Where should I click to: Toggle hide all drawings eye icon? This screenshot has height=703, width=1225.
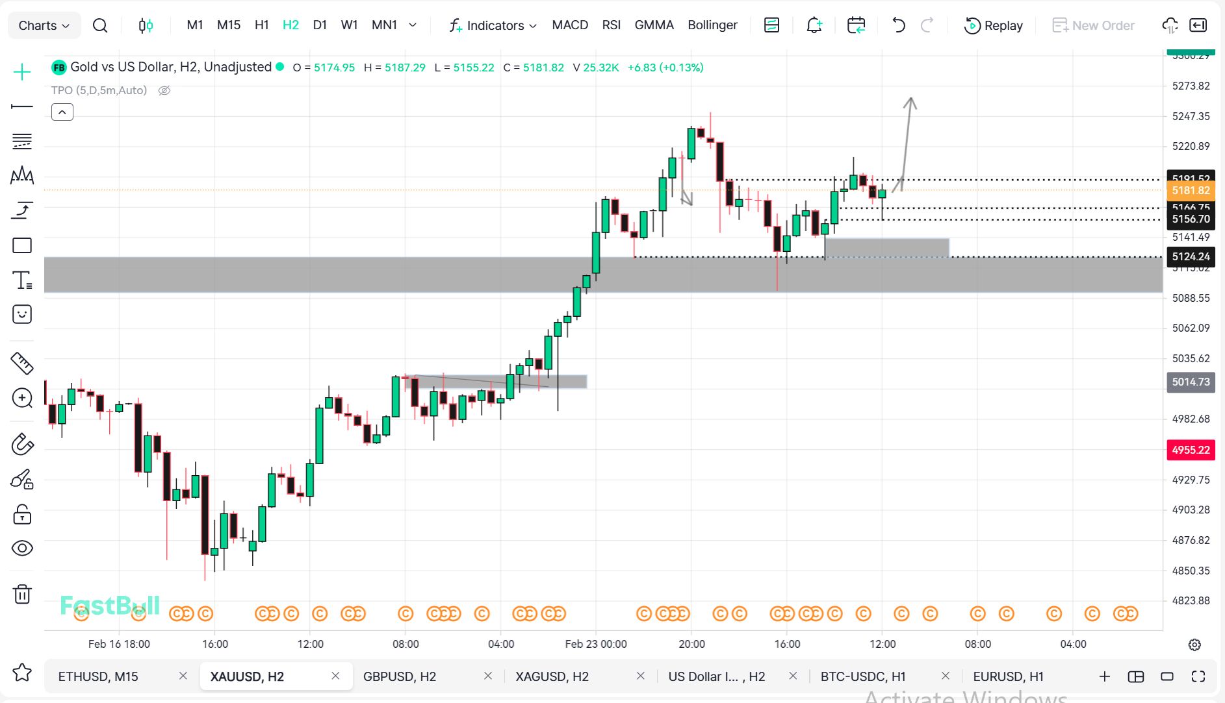(22, 549)
